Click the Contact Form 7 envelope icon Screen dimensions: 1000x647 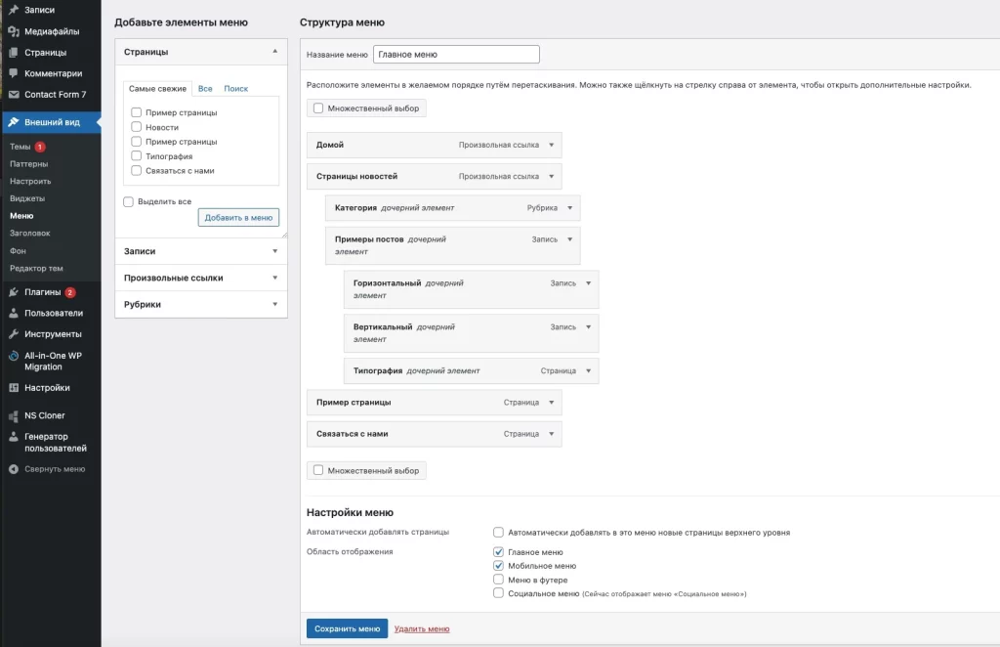(14, 95)
